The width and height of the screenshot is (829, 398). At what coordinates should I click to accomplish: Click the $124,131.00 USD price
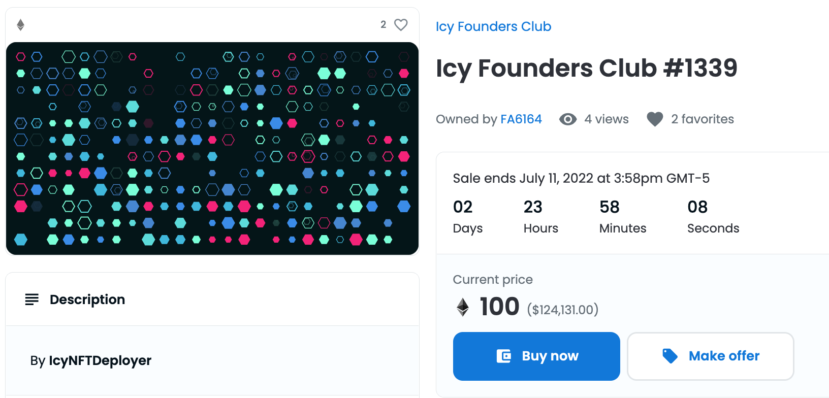click(563, 310)
